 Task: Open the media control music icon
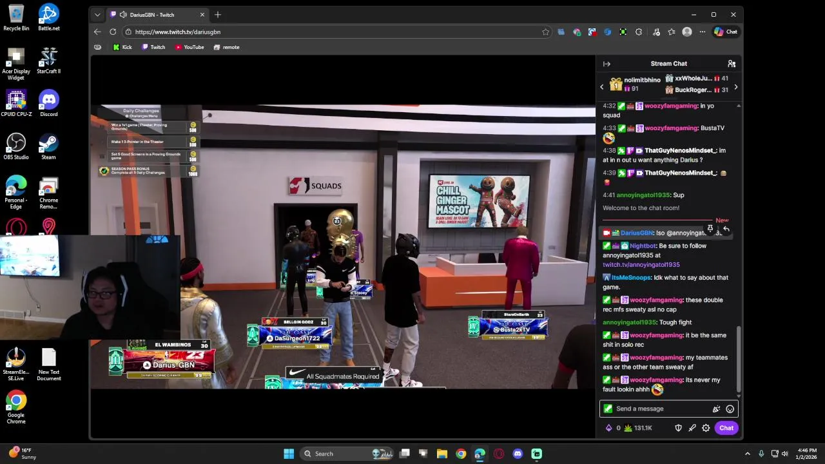[656, 32]
